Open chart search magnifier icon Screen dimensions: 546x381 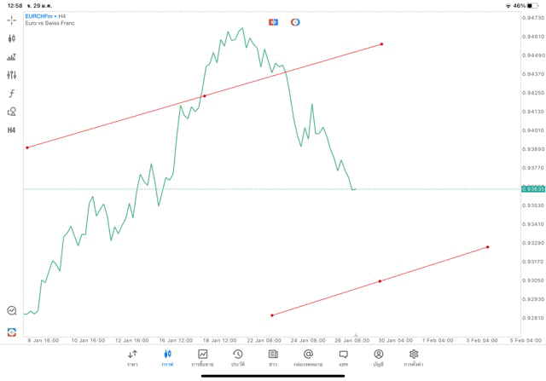(x=11, y=311)
